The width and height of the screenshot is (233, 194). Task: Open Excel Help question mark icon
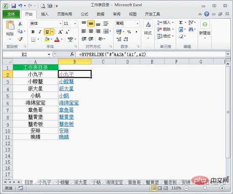point(207,14)
